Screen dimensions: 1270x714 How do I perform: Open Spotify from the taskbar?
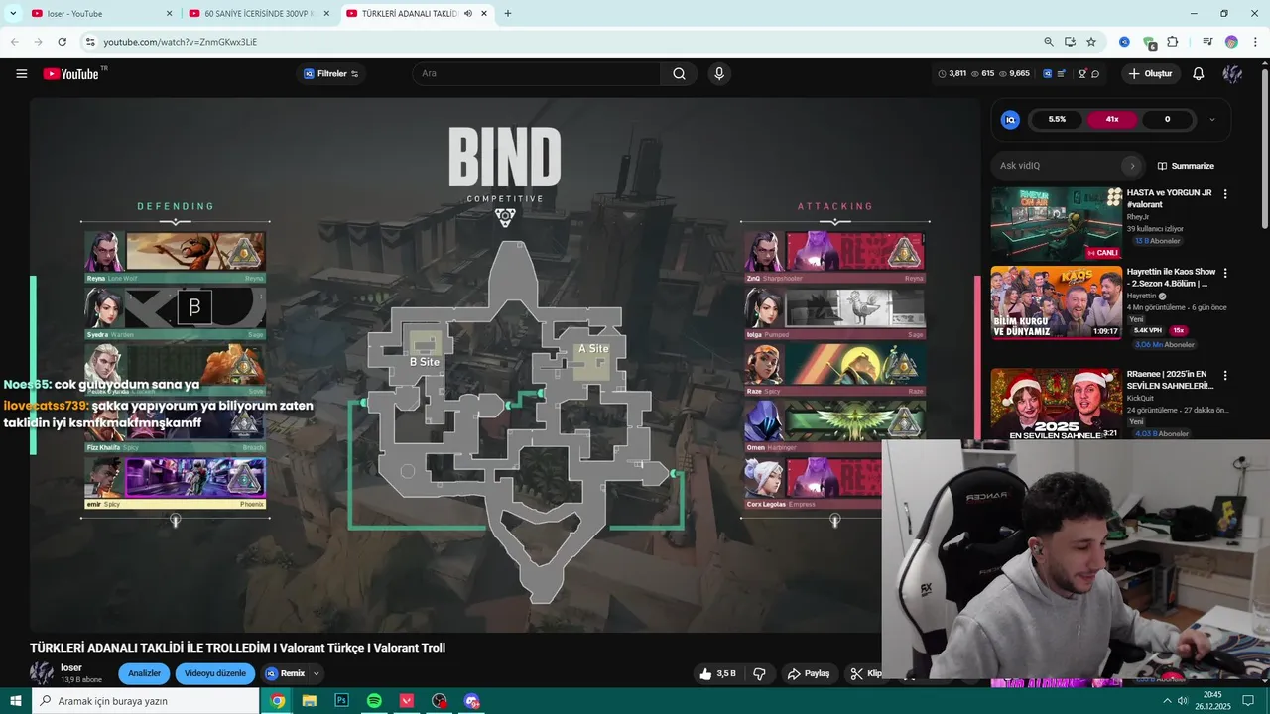(374, 701)
